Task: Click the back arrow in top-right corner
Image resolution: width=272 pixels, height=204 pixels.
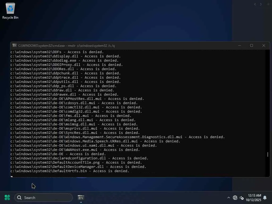Action: [x=255, y=4]
